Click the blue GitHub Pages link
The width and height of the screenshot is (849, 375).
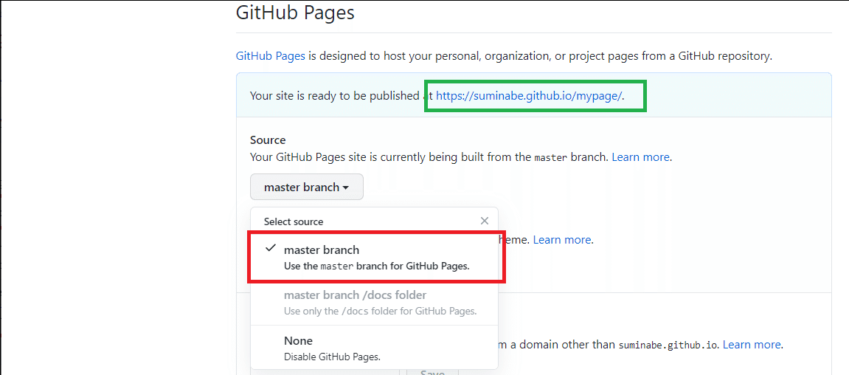tap(270, 56)
